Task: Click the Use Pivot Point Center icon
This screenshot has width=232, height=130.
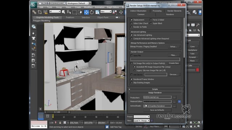Action: 115,12
